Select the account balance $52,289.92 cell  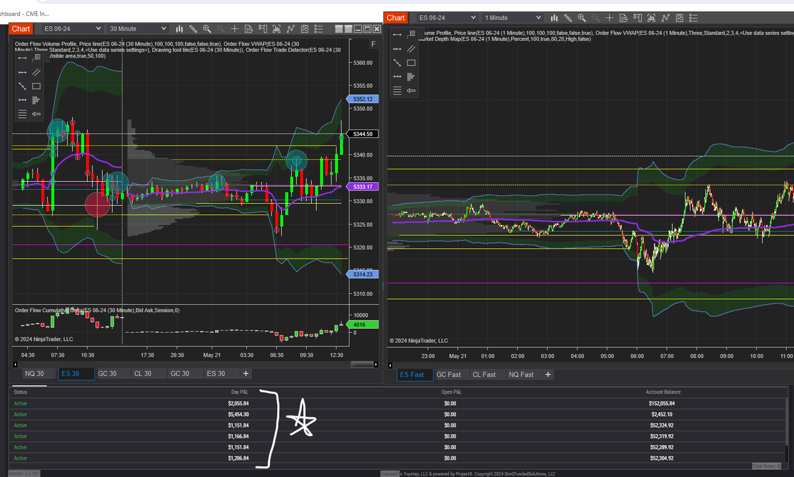coord(663,447)
